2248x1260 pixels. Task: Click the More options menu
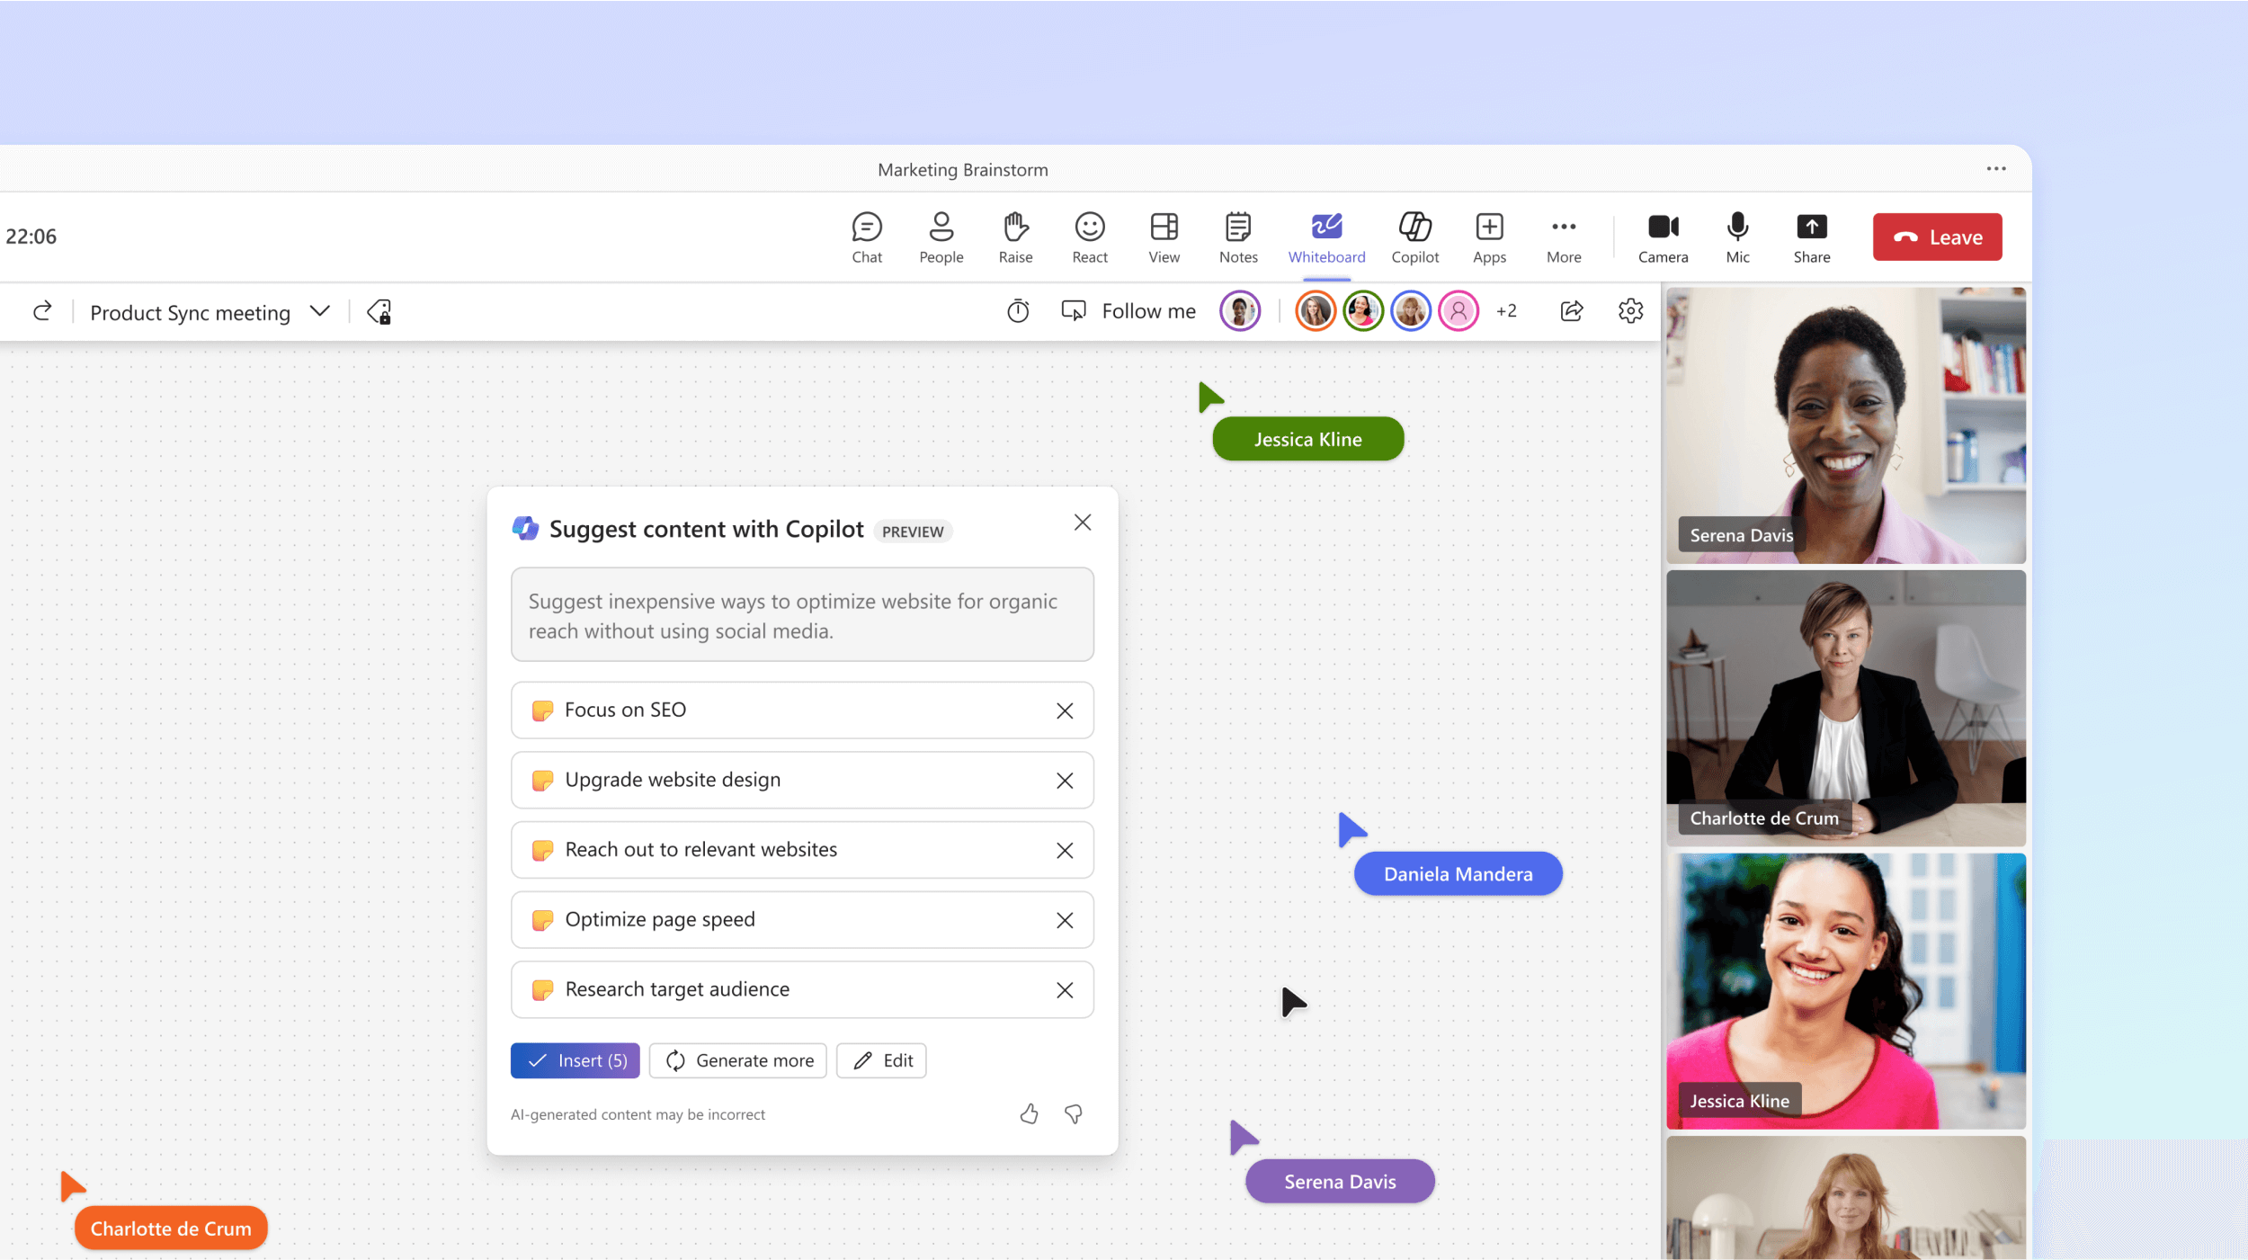point(1564,237)
